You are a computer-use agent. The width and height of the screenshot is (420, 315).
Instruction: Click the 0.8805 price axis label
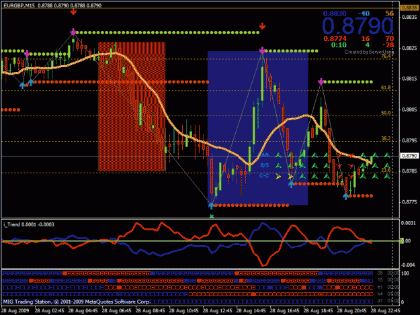pyautogui.click(x=409, y=109)
